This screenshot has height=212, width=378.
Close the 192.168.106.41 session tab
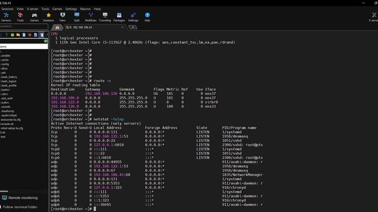tap(122, 27)
